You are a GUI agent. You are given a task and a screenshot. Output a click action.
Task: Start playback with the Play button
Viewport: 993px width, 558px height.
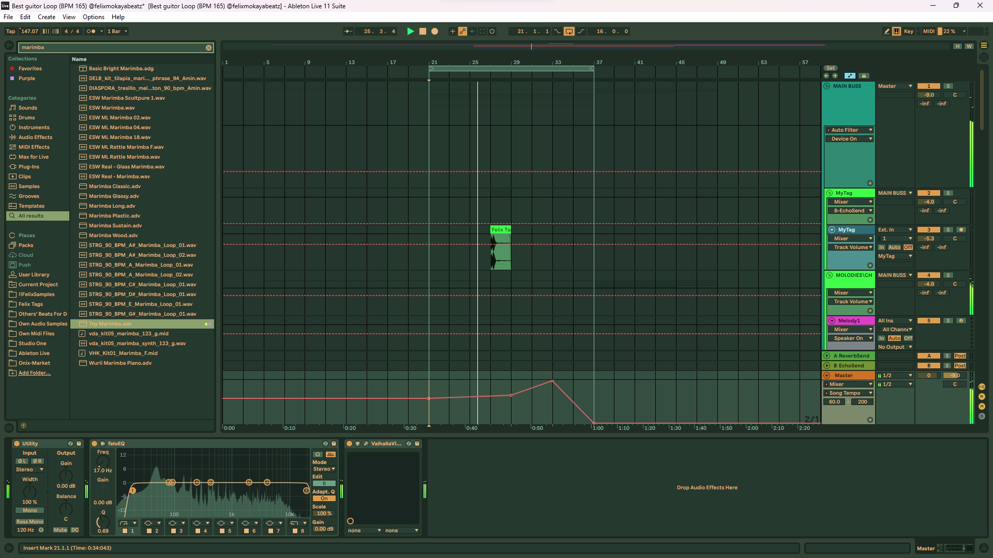[x=410, y=32]
